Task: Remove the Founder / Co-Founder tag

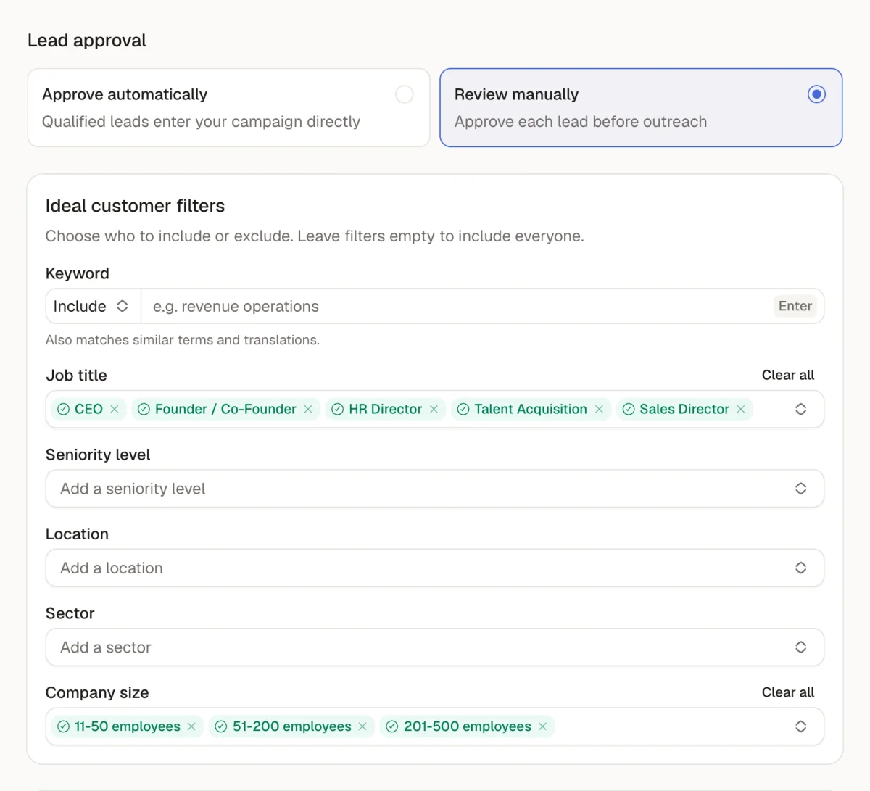Action: coord(308,409)
